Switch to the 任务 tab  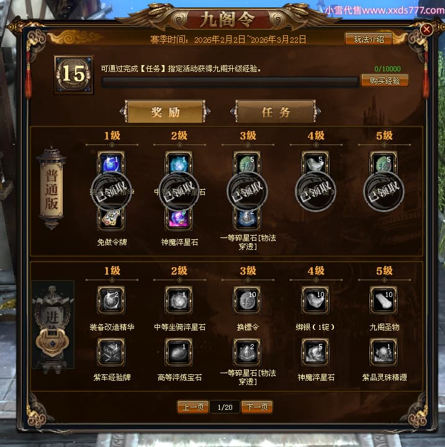pyautogui.click(x=276, y=112)
